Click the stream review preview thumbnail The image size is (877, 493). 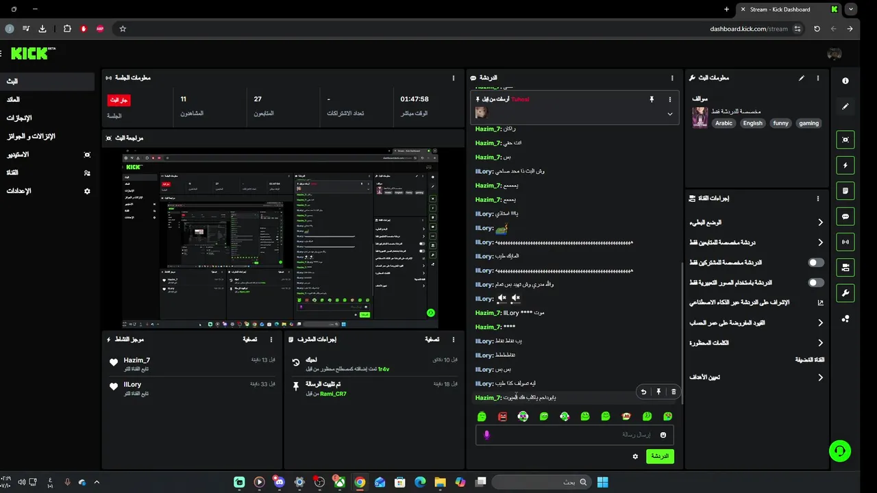[x=280, y=238]
